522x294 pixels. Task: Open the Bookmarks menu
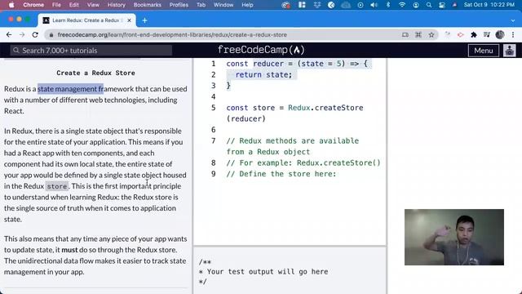click(148, 5)
